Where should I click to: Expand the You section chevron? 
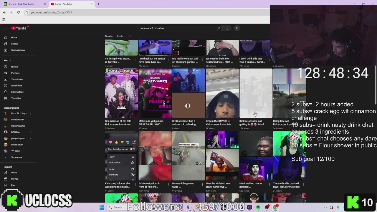click(10, 60)
